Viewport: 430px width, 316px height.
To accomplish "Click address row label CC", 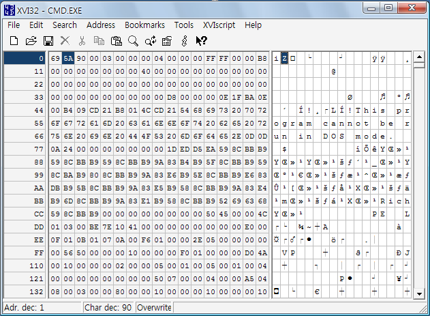I will pos(25,214).
